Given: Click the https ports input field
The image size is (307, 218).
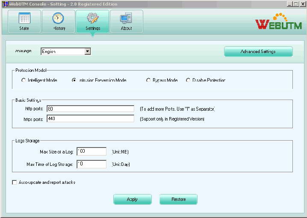Looking at the screenshot, I should 91,118.
